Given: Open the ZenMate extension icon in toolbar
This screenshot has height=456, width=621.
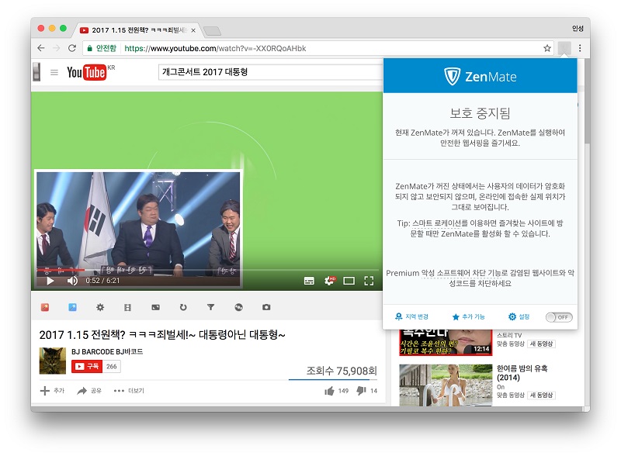Looking at the screenshot, I should 564,48.
